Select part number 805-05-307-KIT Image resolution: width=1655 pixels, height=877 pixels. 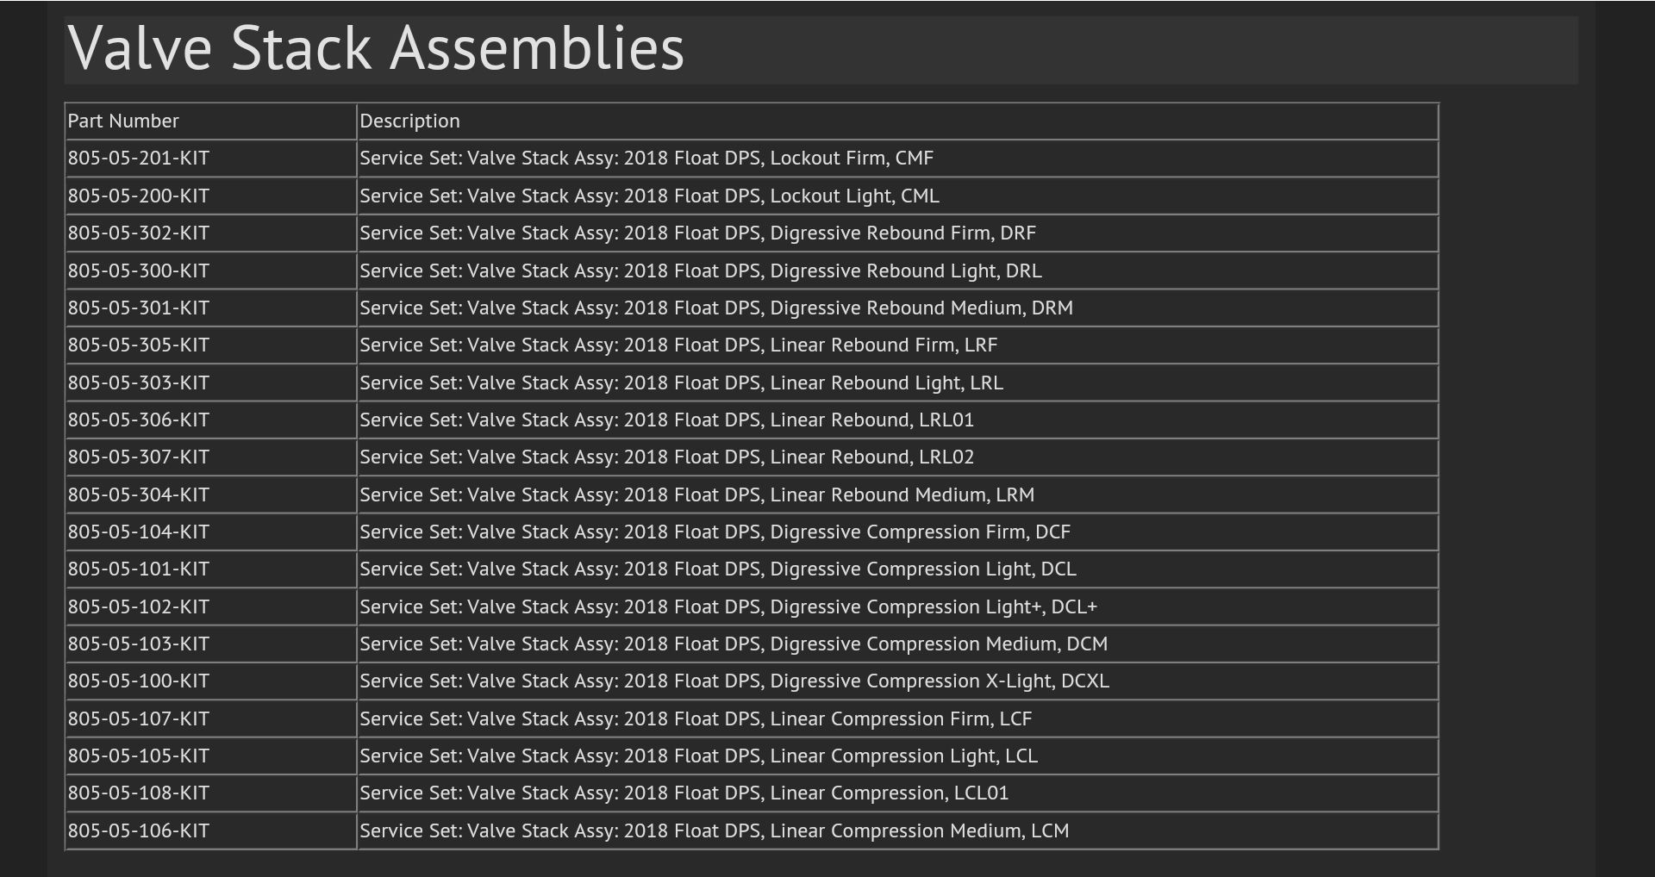[139, 457]
